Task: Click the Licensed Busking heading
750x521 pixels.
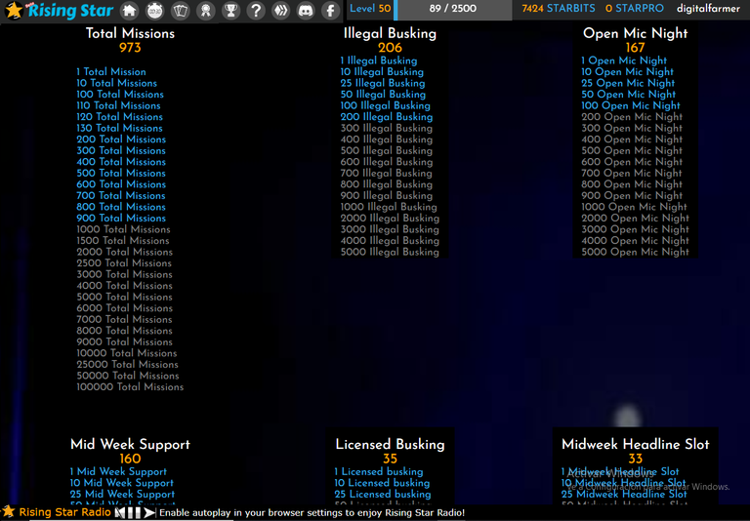Action: pyautogui.click(x=390, y=444)
